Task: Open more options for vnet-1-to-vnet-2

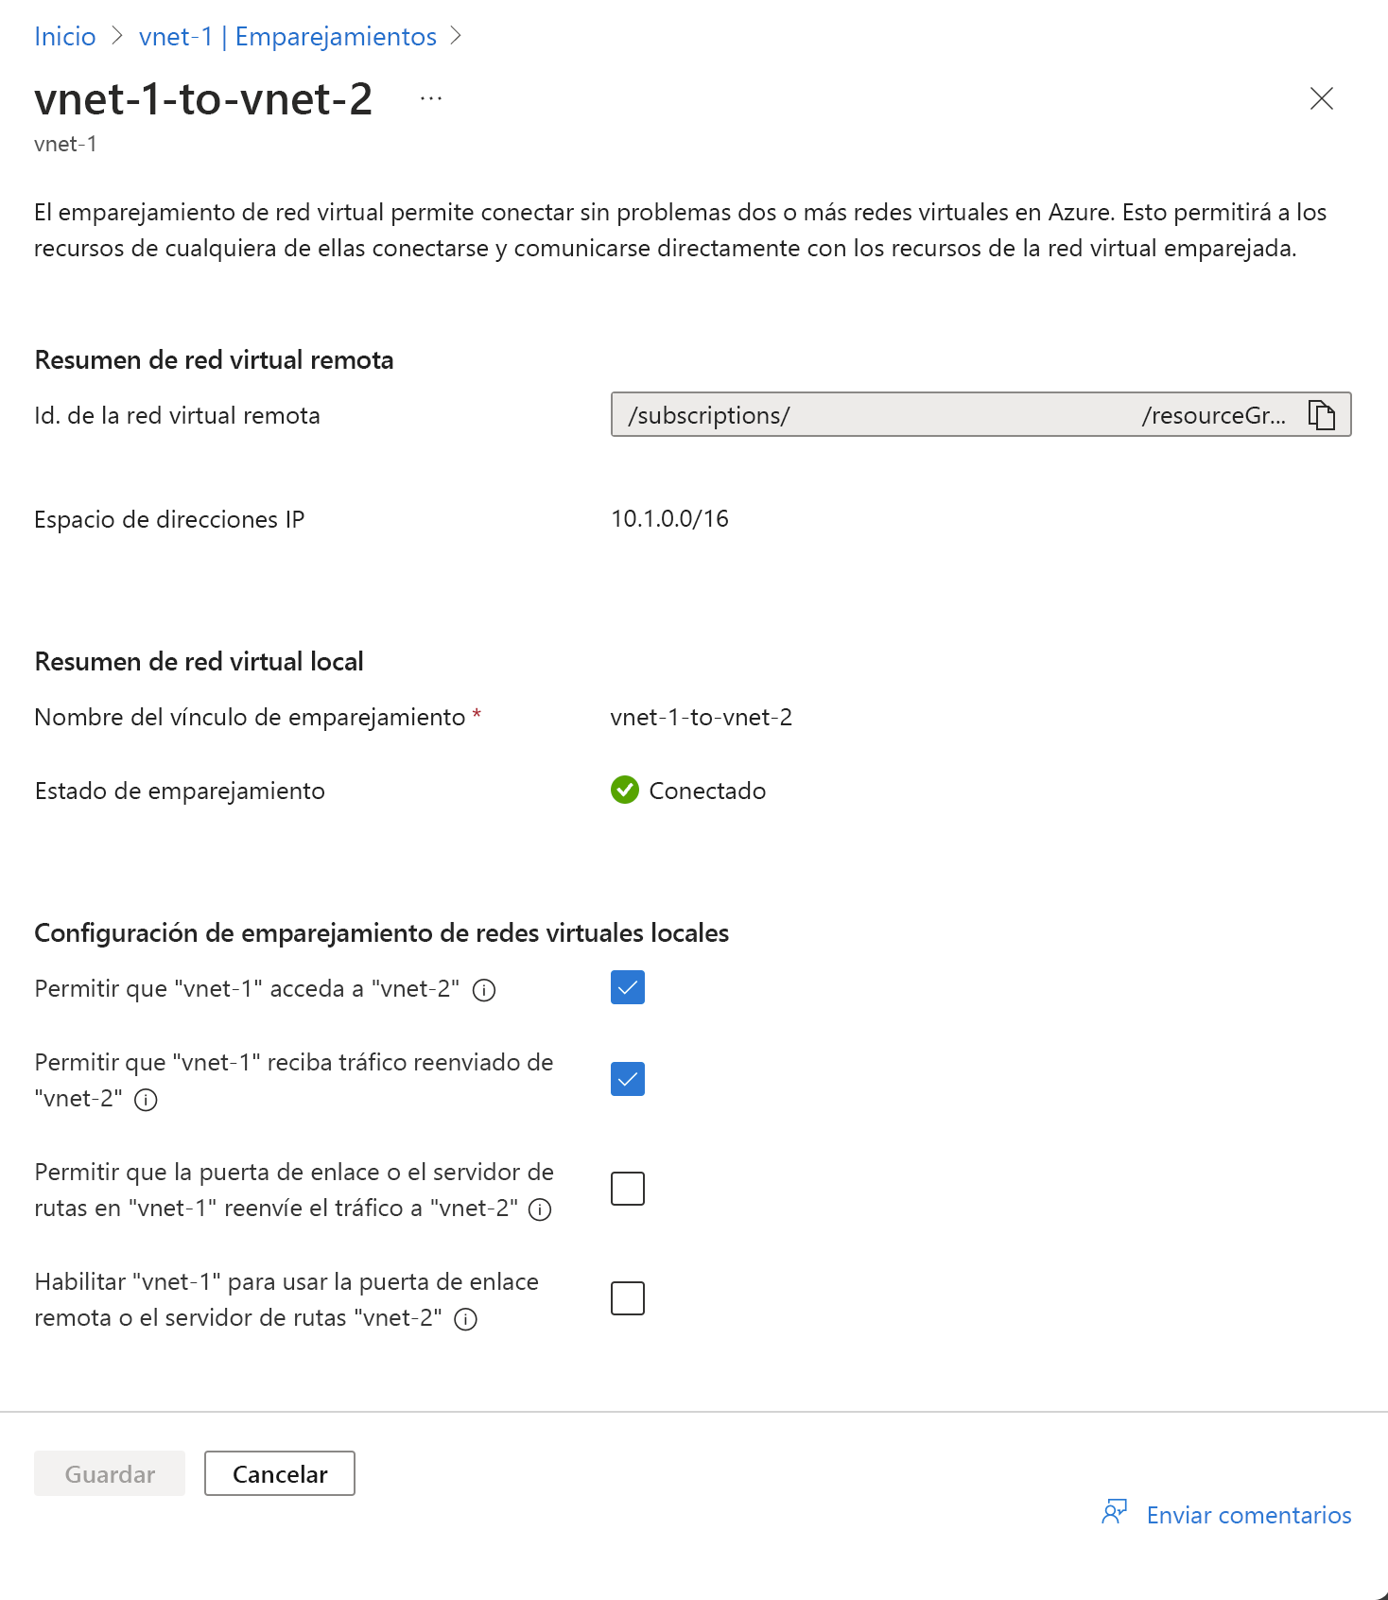Action: [431, 98]
